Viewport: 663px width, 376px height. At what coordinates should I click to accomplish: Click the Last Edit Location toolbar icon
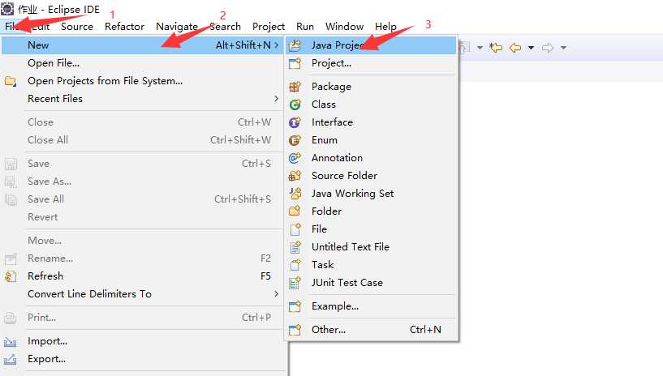496,48
